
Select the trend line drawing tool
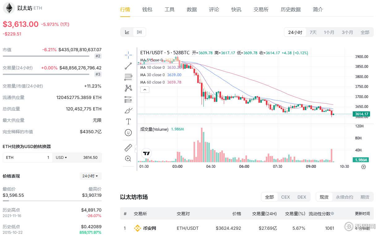[128, 66]
